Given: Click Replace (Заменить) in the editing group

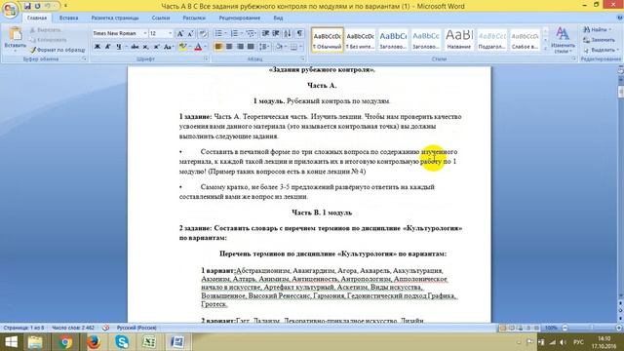Looking at the screenshot, I should [x=599, y=40].
